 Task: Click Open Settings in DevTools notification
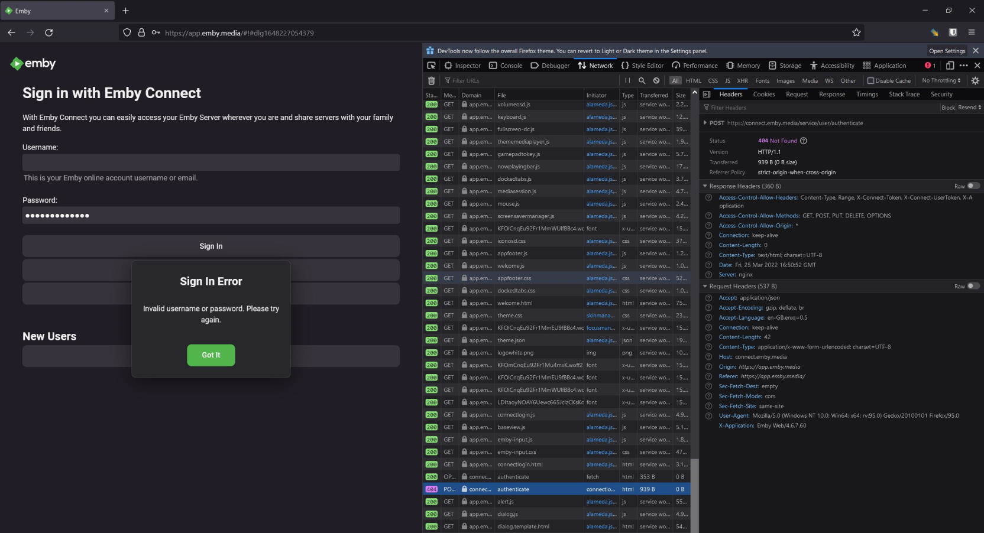pos(947,51)
